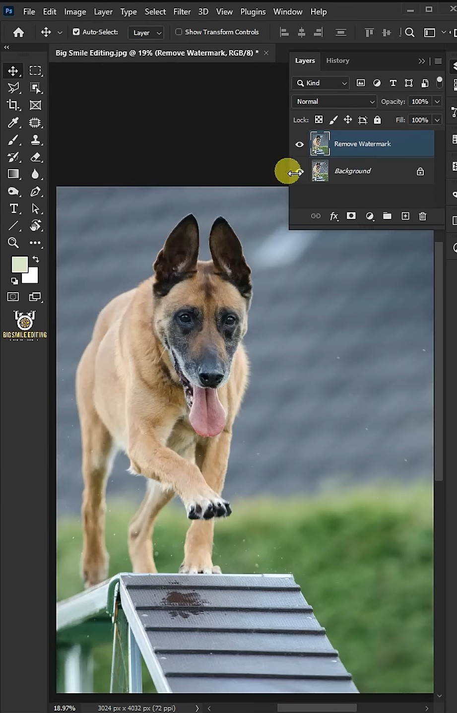
Task: Select the Eyedropper tool
Action: 13,123
